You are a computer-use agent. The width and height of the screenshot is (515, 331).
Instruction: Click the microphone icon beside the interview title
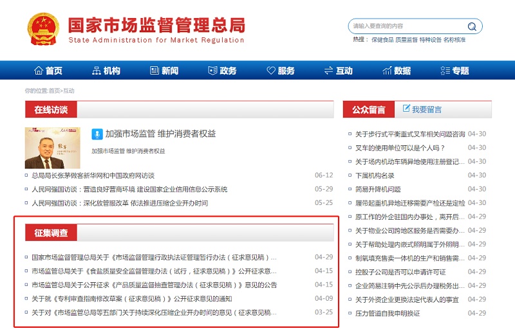[x=97, y=134]
